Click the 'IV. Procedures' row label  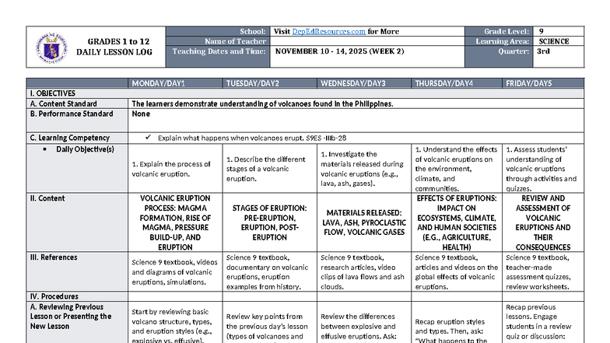coord(77,296)
